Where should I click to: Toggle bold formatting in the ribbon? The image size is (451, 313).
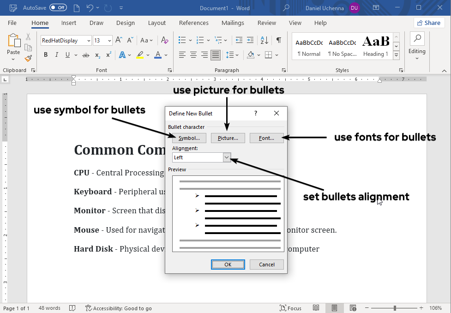[45, 54]
